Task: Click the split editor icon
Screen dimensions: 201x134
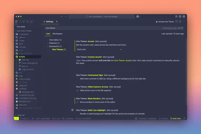Action: (x=180, y=22)
